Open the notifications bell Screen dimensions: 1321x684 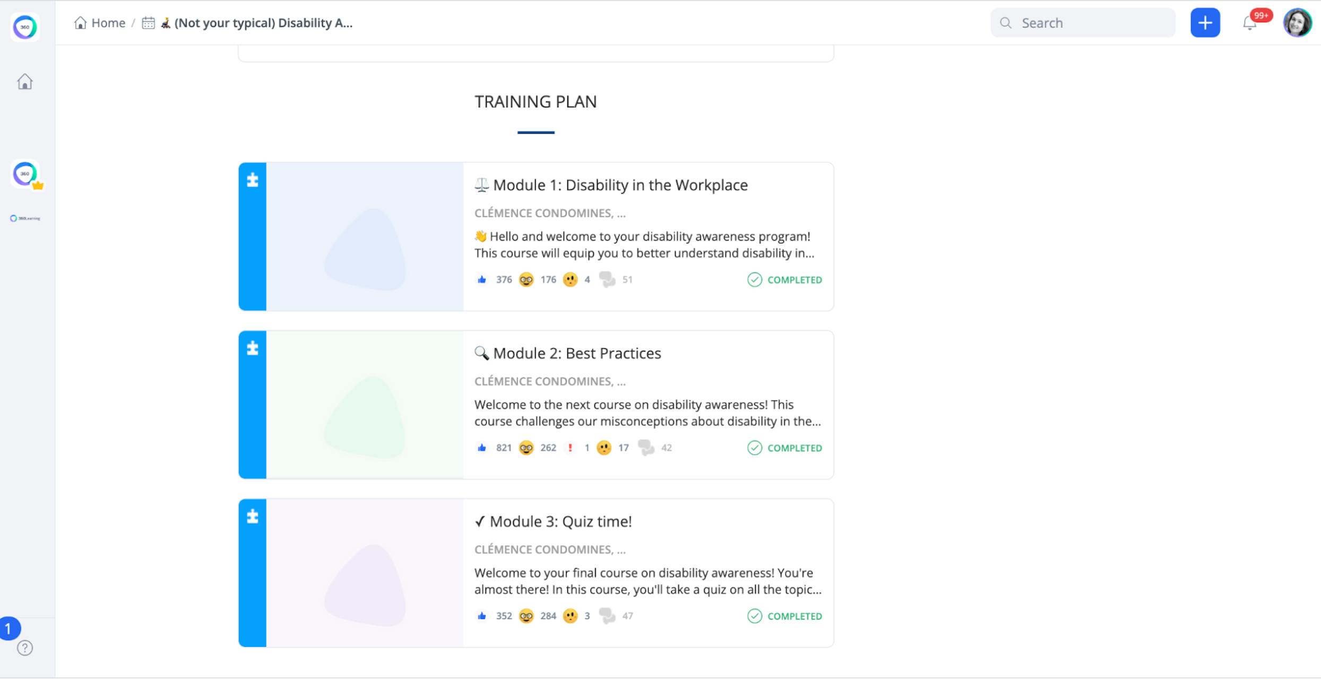[x=1249, y=23]
